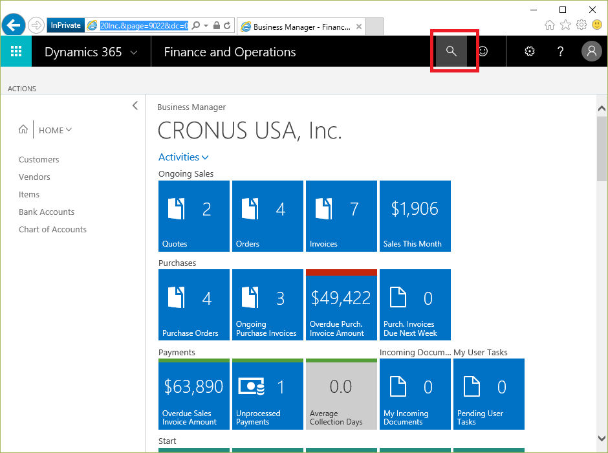Maximize the browser window
Screen dimensions: 608x453
click(563, 10)
